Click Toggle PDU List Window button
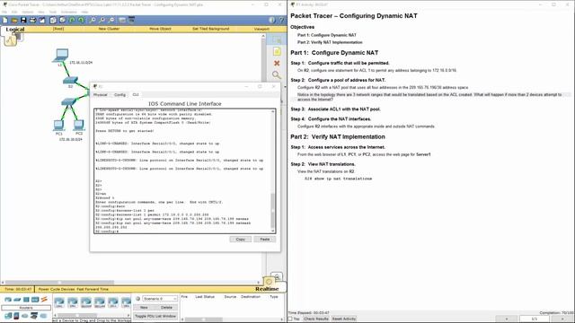The width and height of the screenshot is (575, 323). tap(155, 316)
